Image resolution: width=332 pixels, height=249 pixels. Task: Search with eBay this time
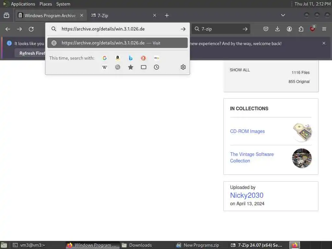(x=157, y=58)
